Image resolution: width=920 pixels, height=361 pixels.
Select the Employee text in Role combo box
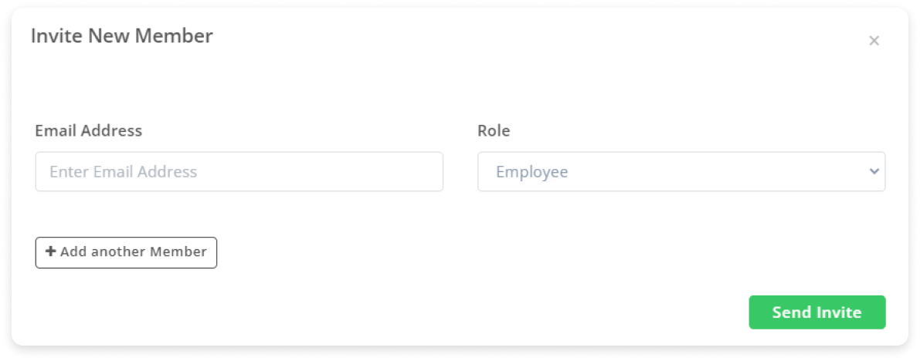point(531,172)
